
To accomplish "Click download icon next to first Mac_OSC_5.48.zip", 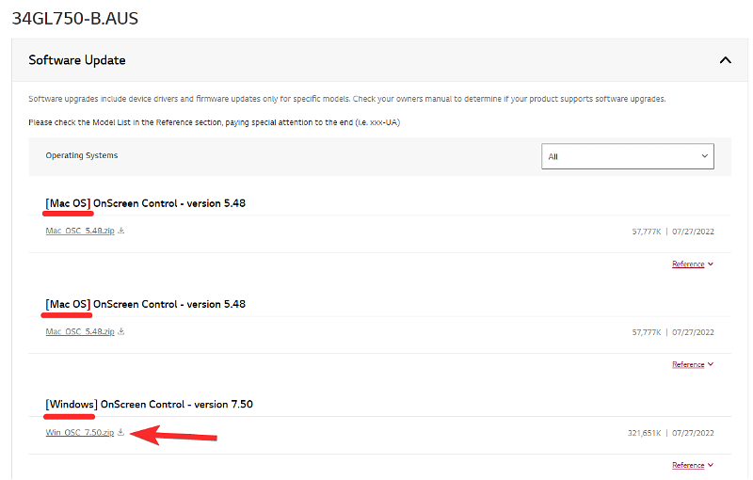I will [x=121, y=230].
